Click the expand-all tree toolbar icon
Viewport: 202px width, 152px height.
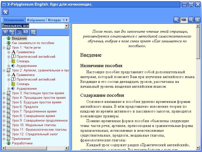click(5, 32)
